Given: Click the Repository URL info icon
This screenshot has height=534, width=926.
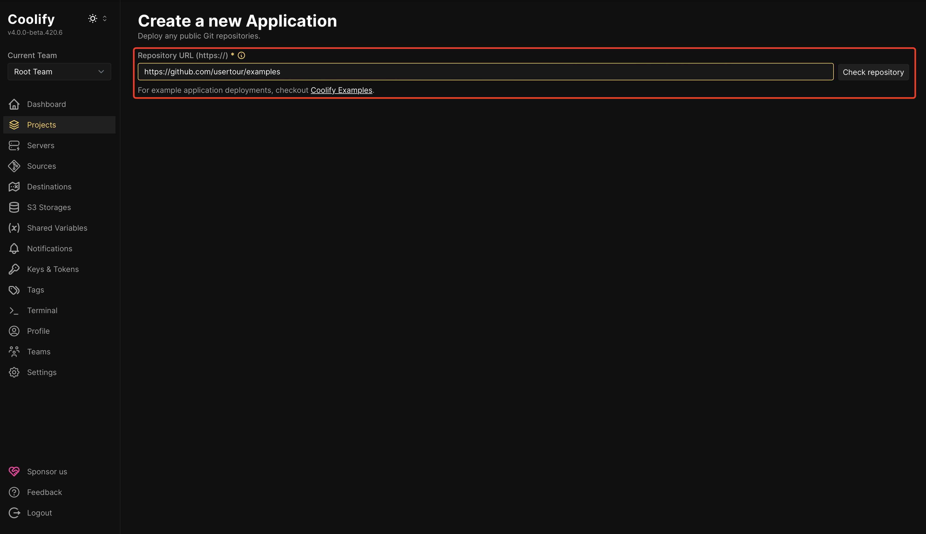Looking at the screenshot, I should point(241,55).
